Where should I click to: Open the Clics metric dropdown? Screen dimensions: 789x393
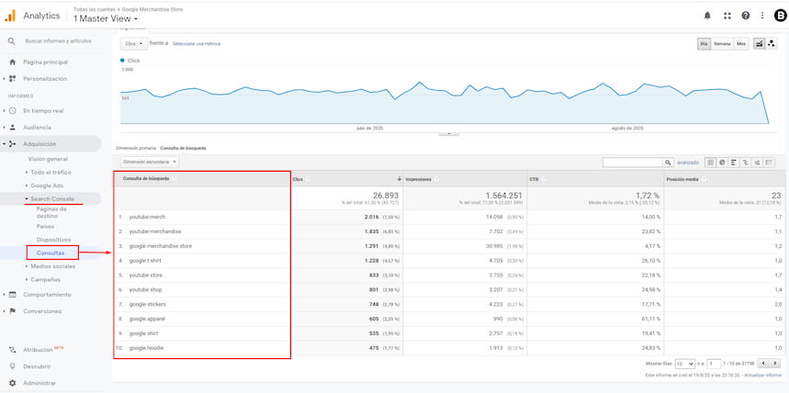tap(134, 44)
